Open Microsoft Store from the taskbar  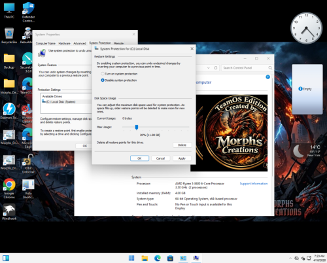170,258
